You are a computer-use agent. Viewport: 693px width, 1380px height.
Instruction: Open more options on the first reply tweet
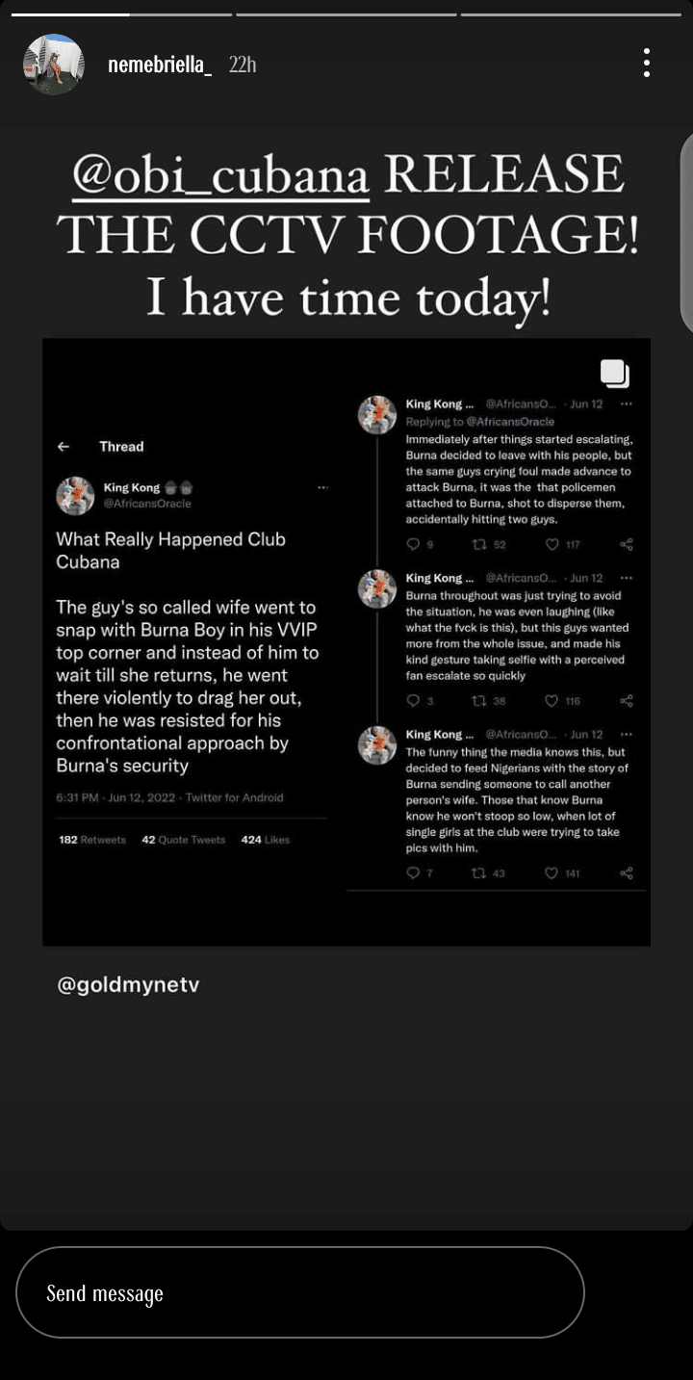point(627,404)
